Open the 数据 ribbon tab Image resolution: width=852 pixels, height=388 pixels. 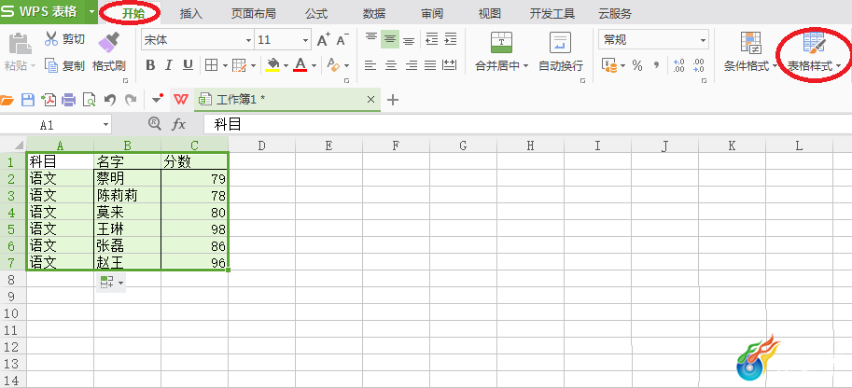point(374,14)
